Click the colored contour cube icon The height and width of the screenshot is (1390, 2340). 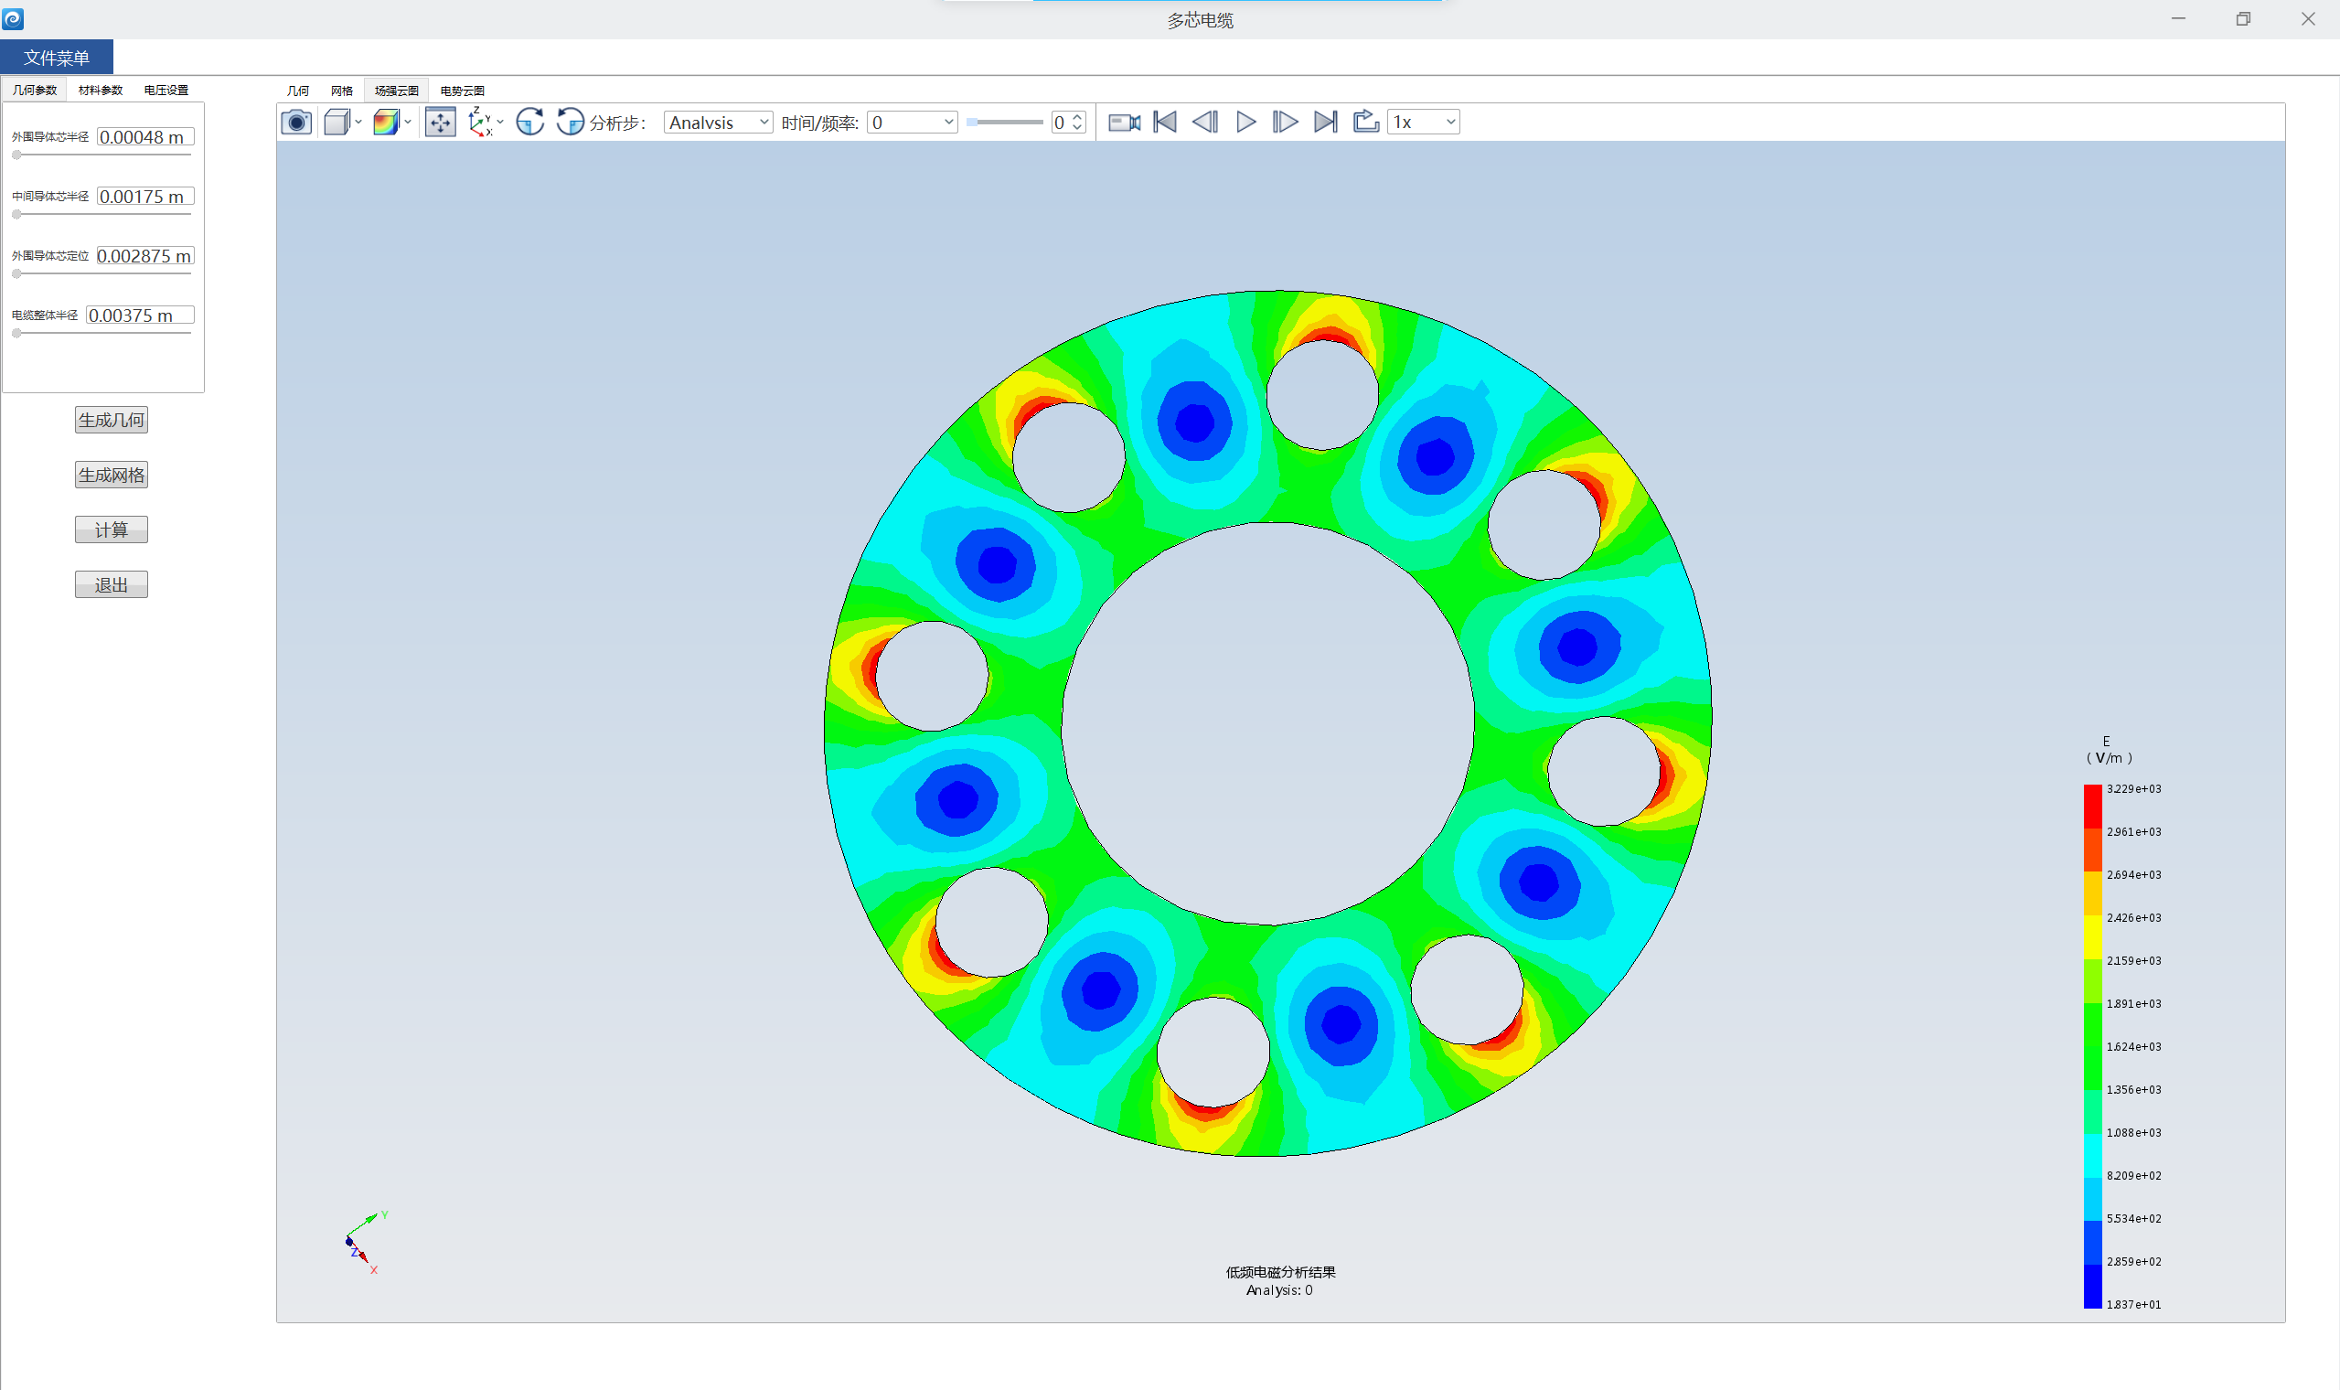point(386,122)
